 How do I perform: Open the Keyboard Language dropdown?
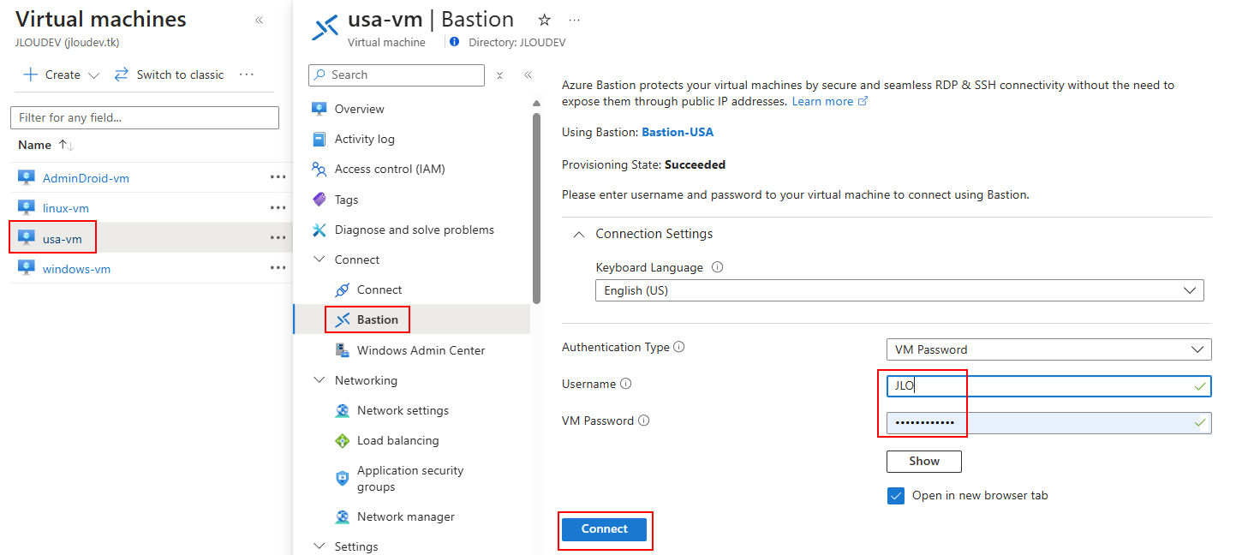pyautogui.click(x=899, y=290)
